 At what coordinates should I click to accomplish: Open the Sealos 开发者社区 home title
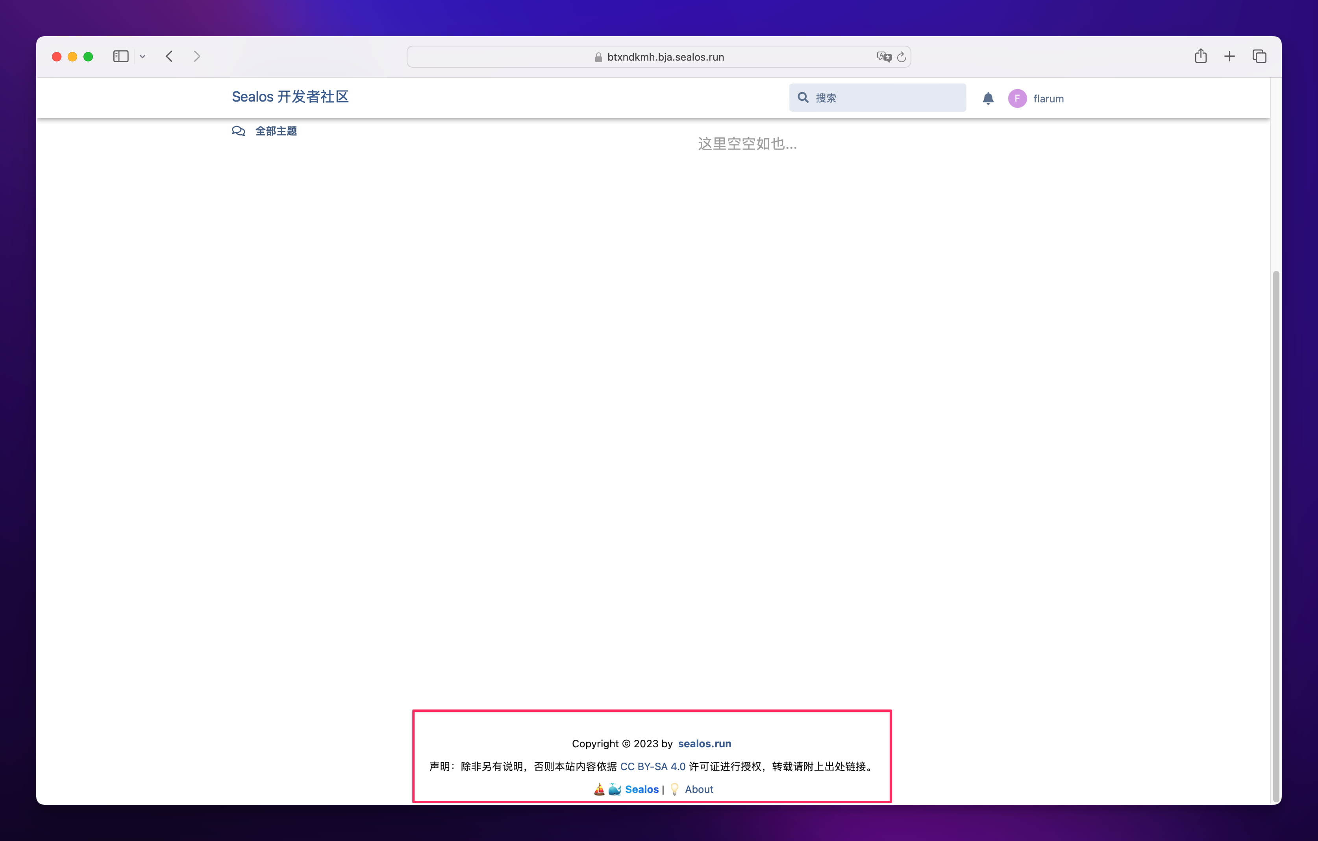(290, 97)
